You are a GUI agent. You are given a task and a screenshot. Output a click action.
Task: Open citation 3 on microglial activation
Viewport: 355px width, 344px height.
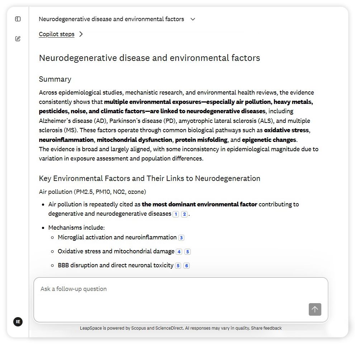tap(181, 238)
